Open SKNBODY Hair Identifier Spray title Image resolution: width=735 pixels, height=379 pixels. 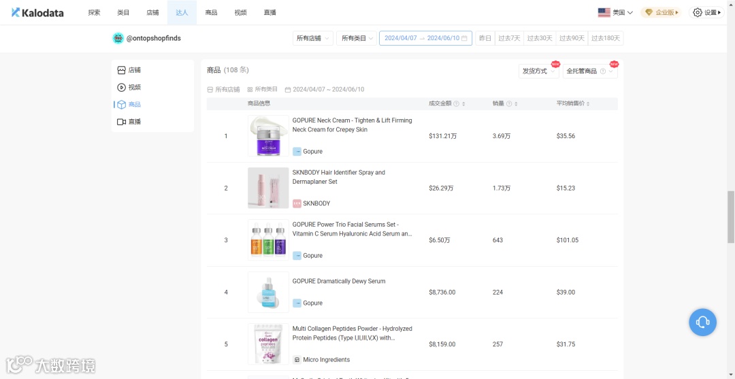point(338,177)
